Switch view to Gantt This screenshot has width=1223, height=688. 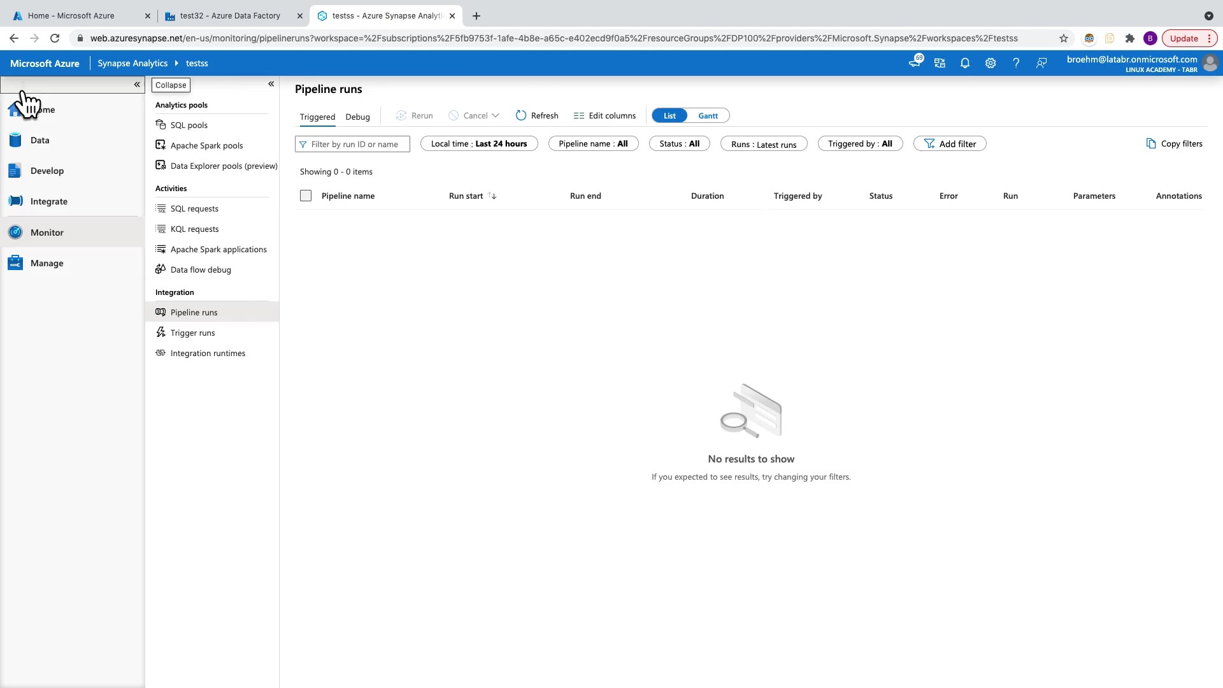[x=708, y=115]
